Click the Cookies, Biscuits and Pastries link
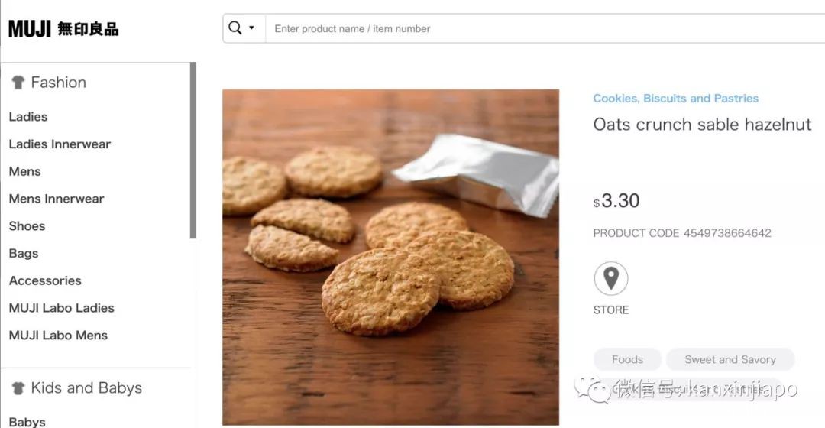Screen dimensions: 825x428 coord(676,99)
